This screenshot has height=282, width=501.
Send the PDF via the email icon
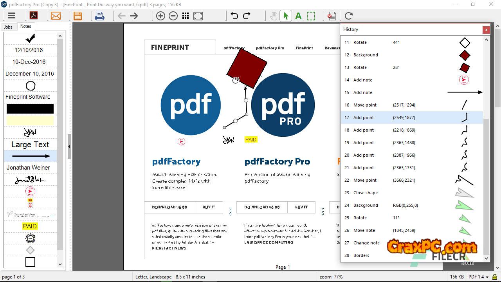point(56,16)
